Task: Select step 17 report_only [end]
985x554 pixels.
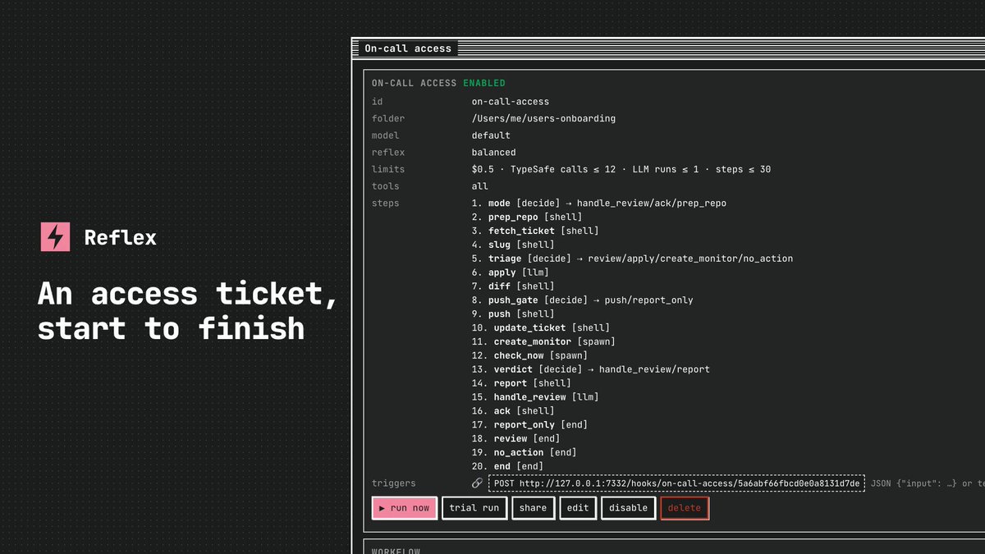Action: point(529,425)
